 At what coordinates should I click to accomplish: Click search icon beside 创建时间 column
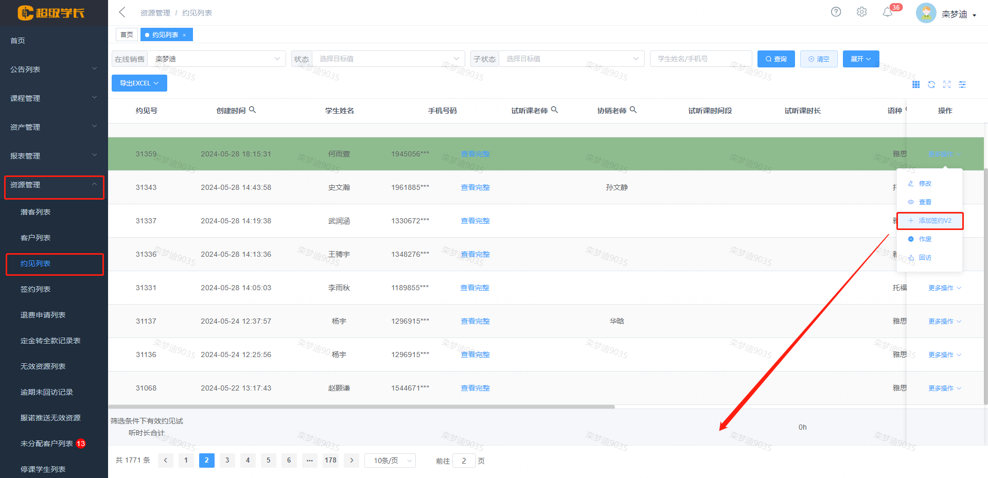[252, 110]
